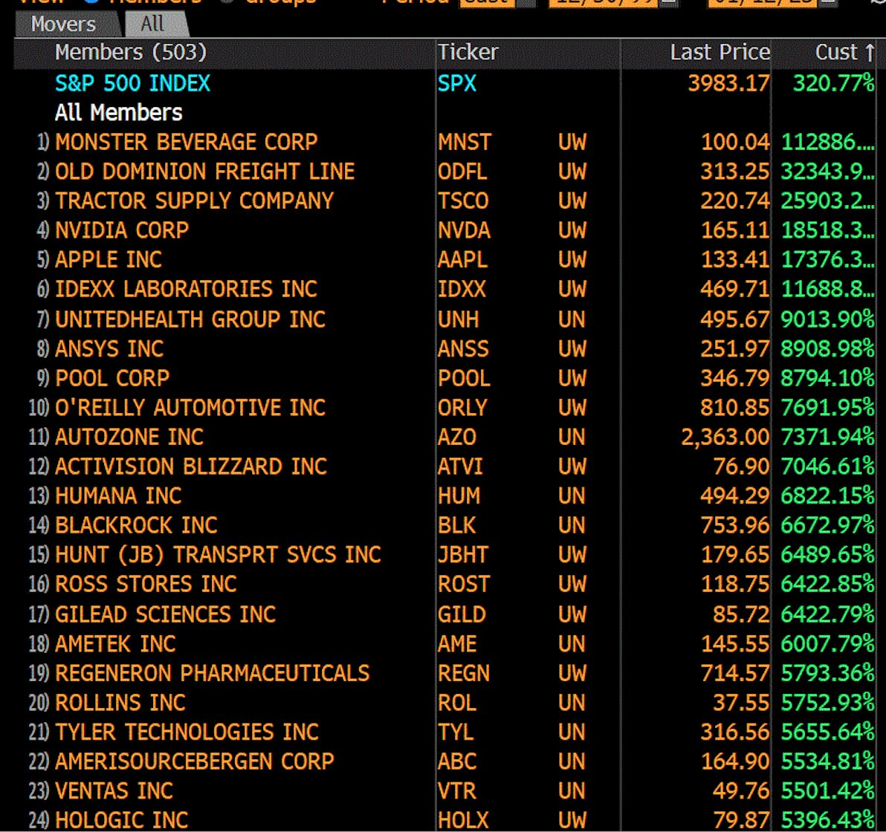Open HOLOGIC INC entry

tap(121, 820)
